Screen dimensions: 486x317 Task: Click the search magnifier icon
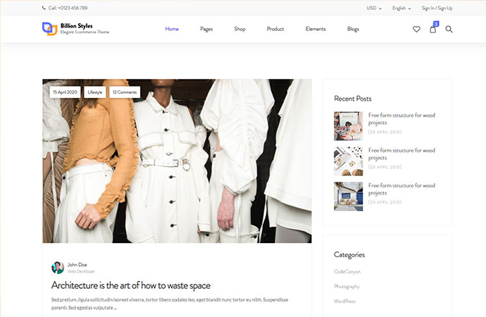click(x=449, y=30)
